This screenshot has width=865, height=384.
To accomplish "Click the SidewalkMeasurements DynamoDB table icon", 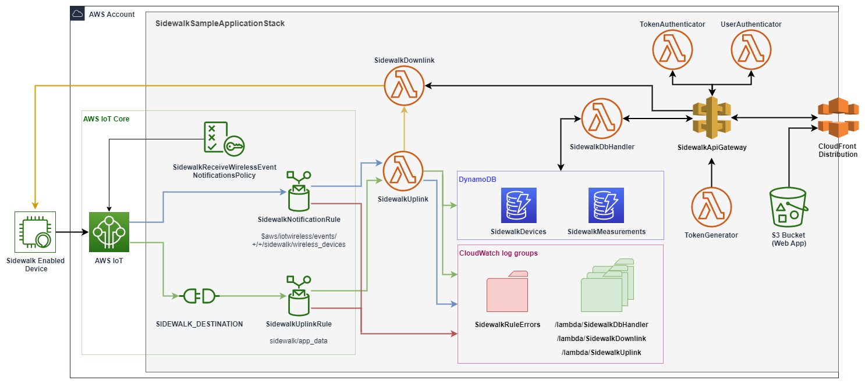I will (x=606, y=205).
